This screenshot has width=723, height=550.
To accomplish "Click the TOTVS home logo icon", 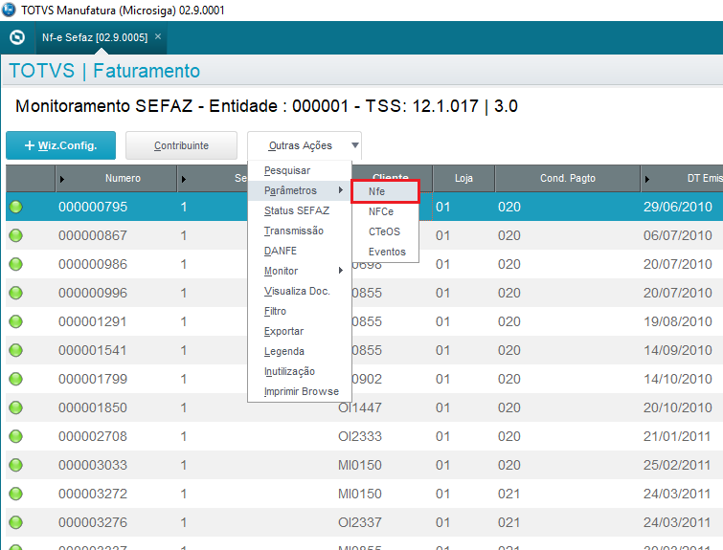I will tap(17, 37).
